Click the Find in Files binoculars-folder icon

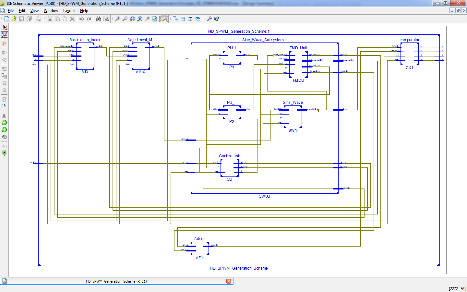106,19
